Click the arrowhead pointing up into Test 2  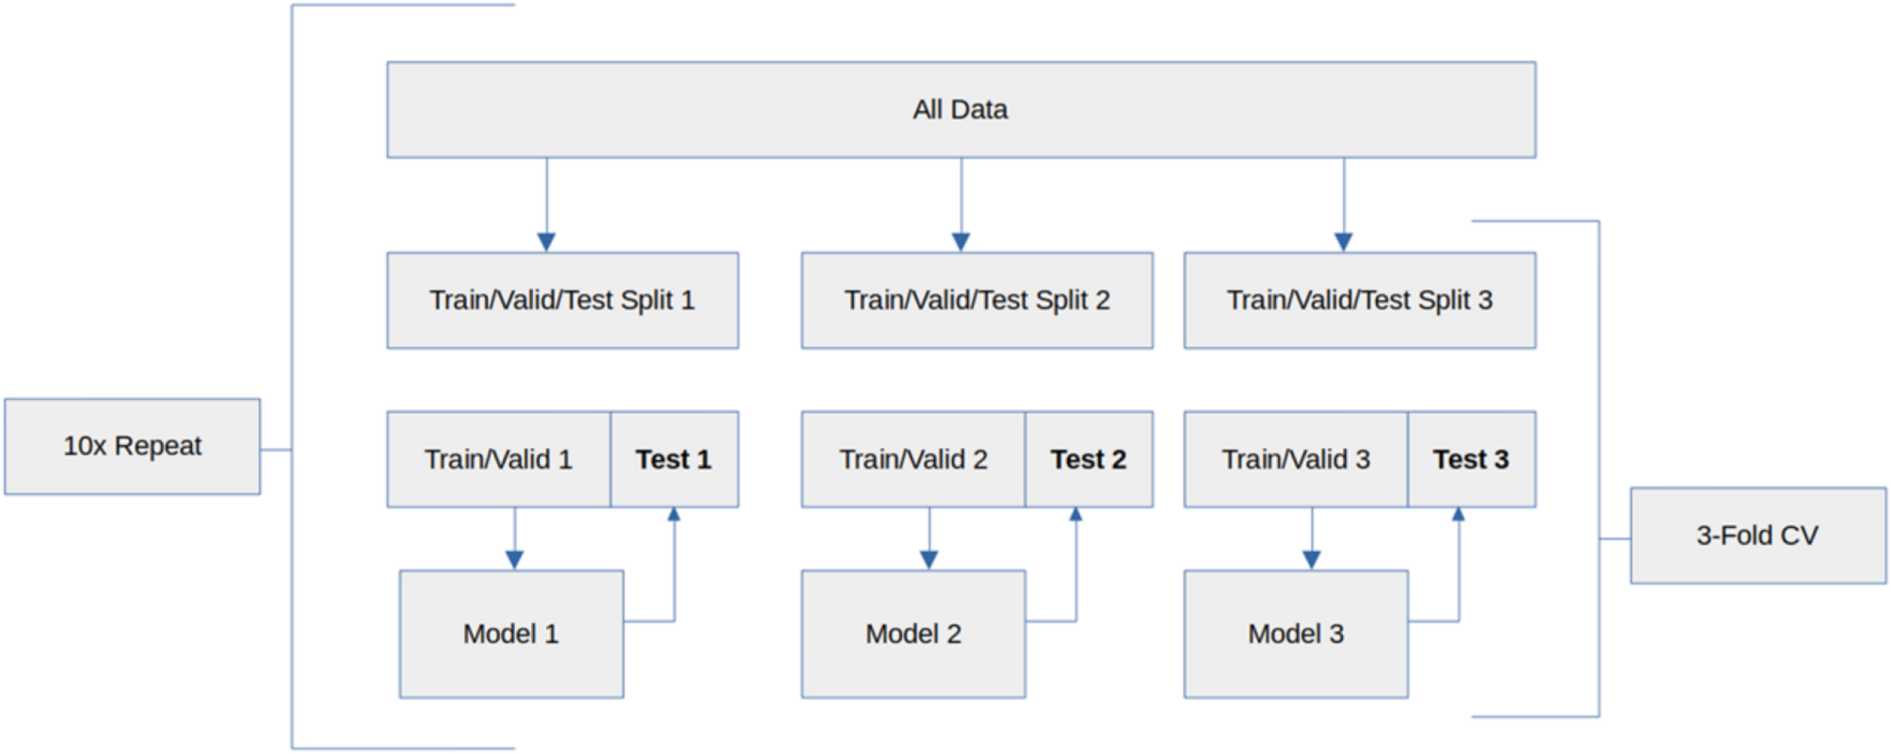tap(1075, 515)
